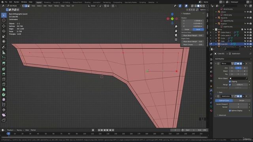The width and height of the screenshot is (253, 142).
Task: Collapse the Subdivision modifier panel
Action: [216, 96]
